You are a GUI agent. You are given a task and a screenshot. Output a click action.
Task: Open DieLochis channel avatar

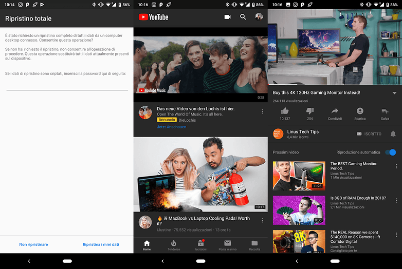[145, 112]
